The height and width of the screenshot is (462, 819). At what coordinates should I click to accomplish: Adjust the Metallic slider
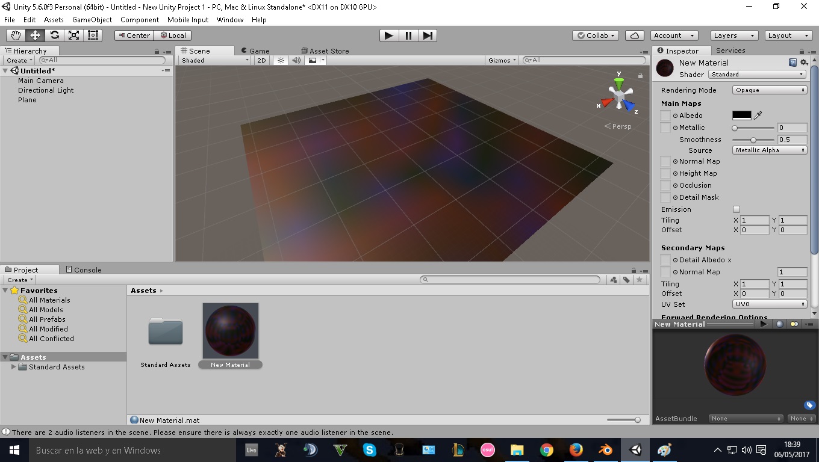[753, 128]
